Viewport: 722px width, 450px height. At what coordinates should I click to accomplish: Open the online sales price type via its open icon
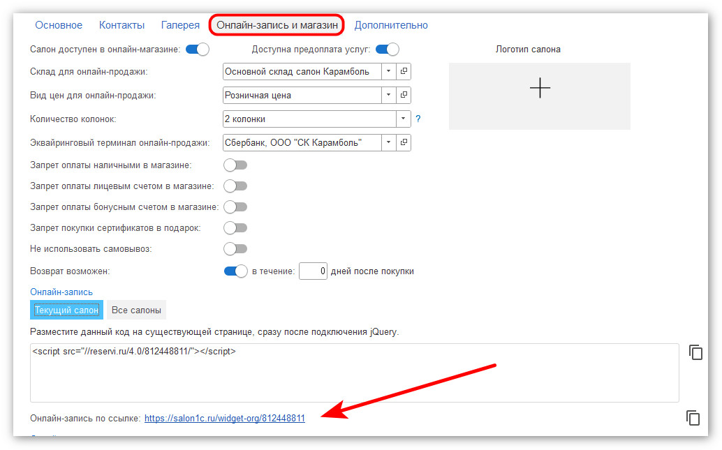[404, 95]
